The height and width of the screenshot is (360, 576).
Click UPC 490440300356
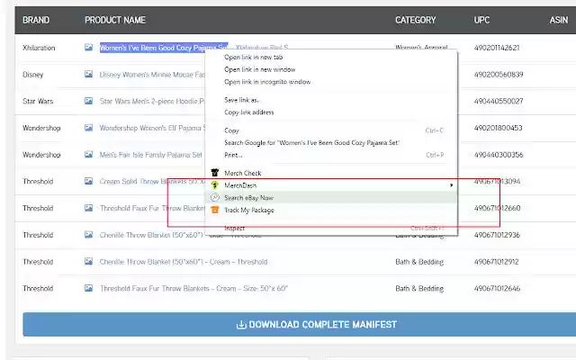(x=499, y=155)
